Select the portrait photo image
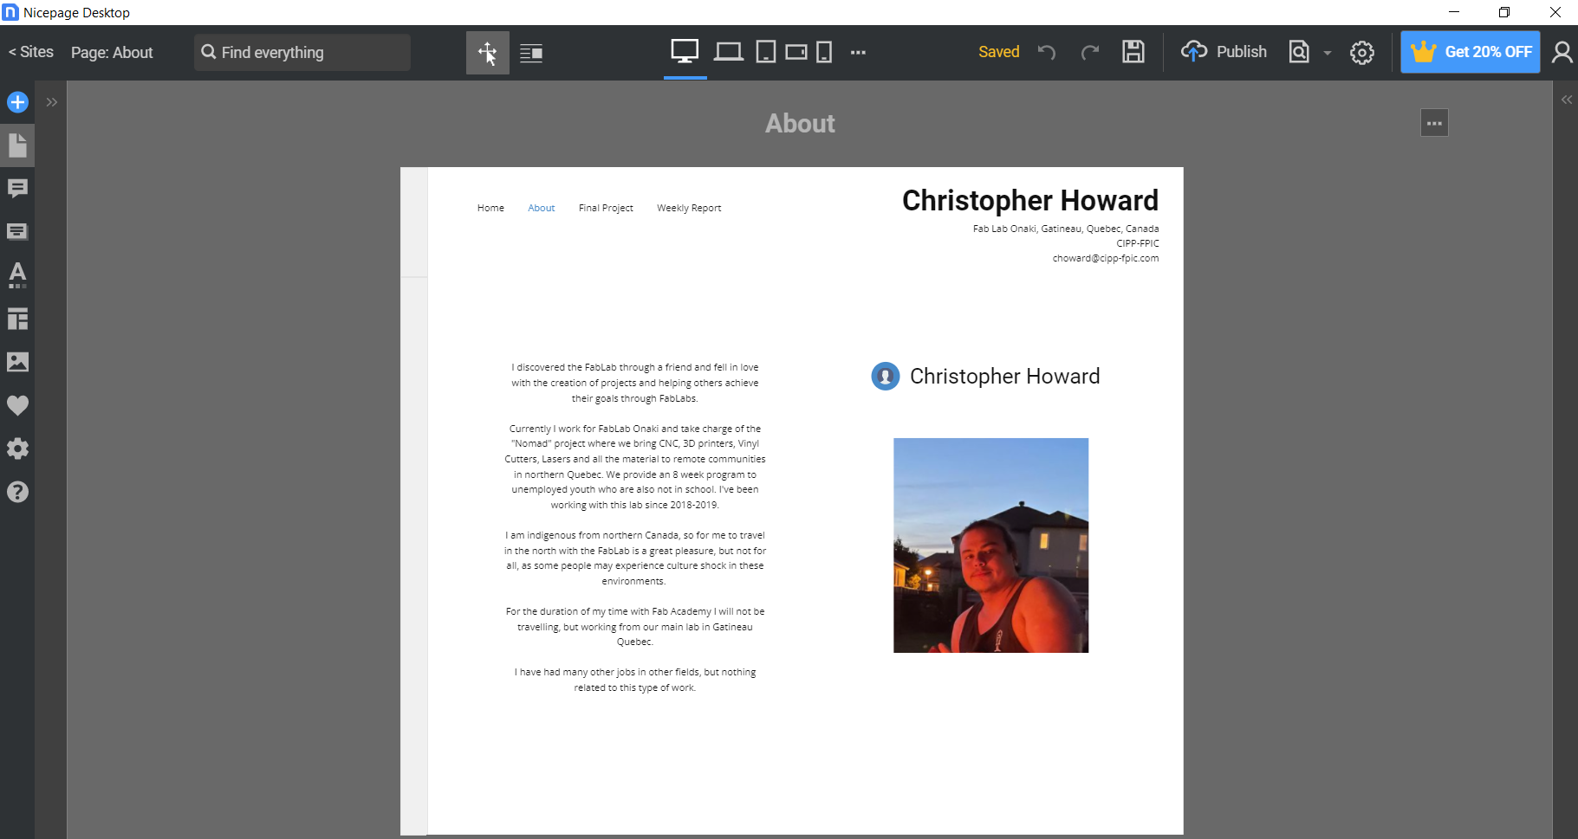1578x839 pixels. [x=991, y=545]
